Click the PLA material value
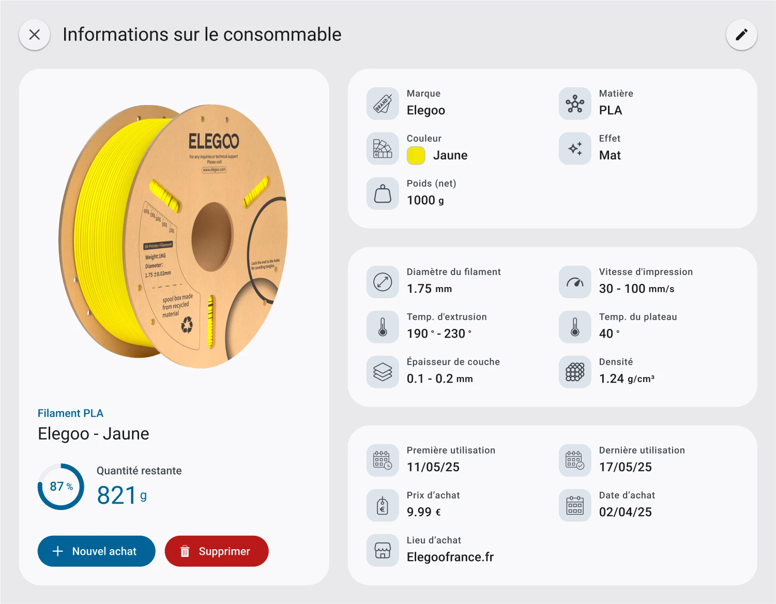 pos(611,110)
